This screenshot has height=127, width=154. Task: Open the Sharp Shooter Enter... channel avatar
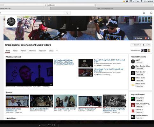(133, 67)
